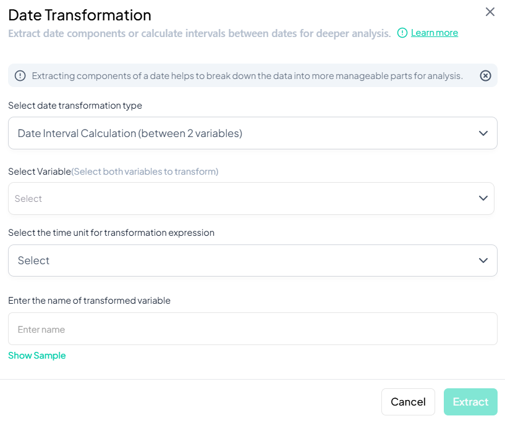Click the "Select date transformation type" label

coord(75,106)
